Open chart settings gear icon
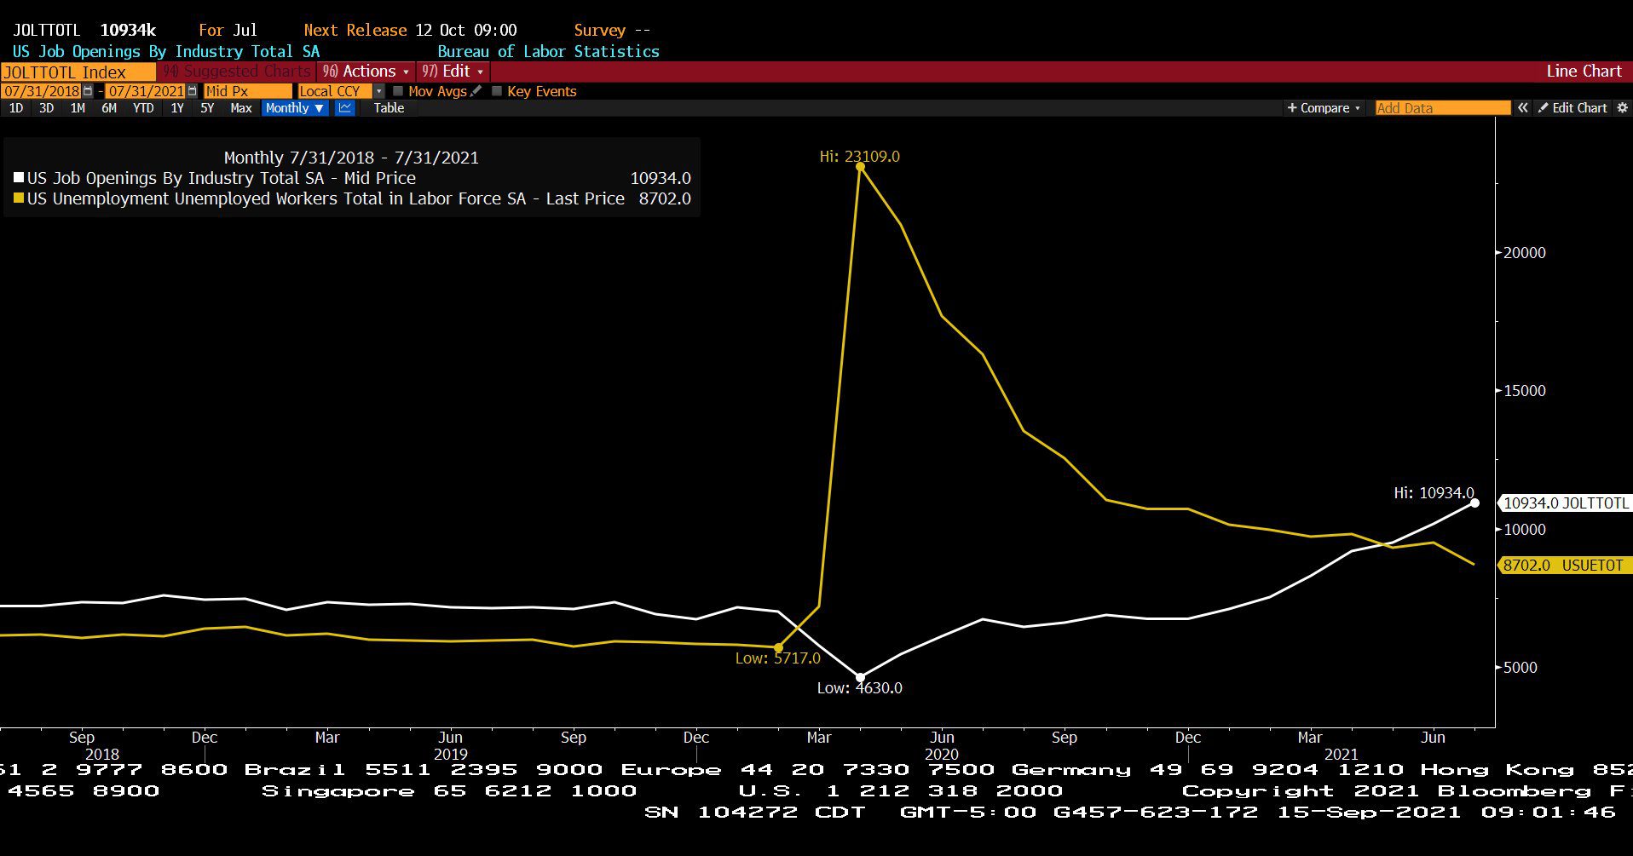 pyautogui.click(x=1623, y=108)
